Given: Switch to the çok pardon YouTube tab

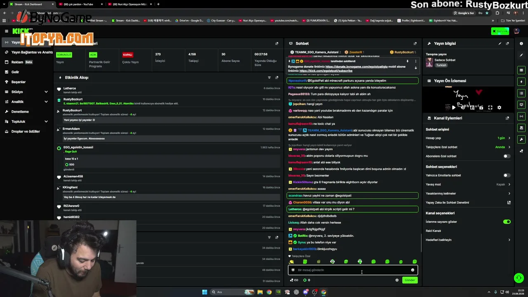Looking at the screenshot, I should (78, 4).
